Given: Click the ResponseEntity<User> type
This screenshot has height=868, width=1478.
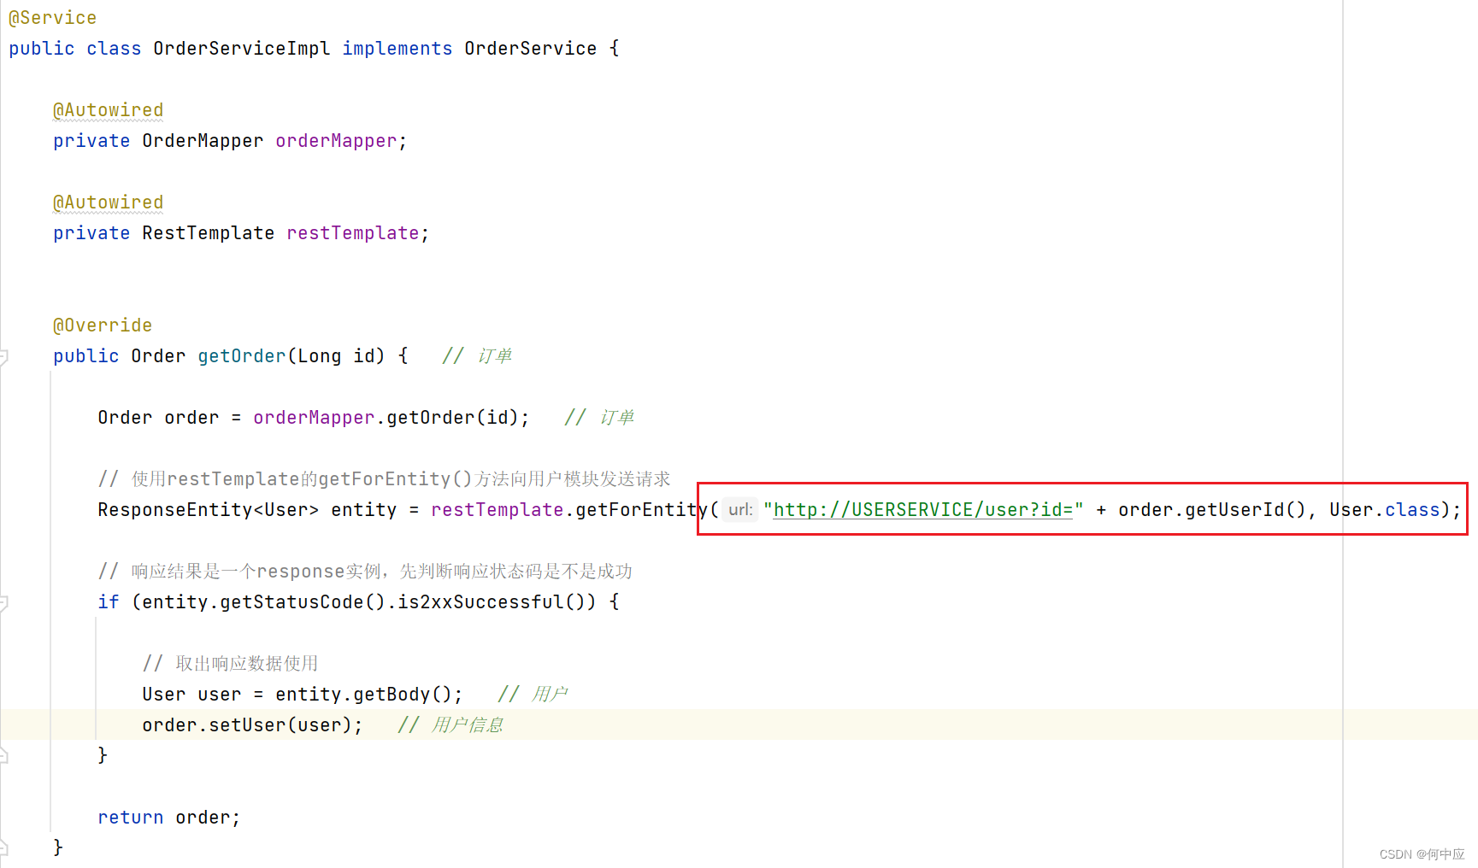Looking at the screenshot, I should click(x=209, y=510).
